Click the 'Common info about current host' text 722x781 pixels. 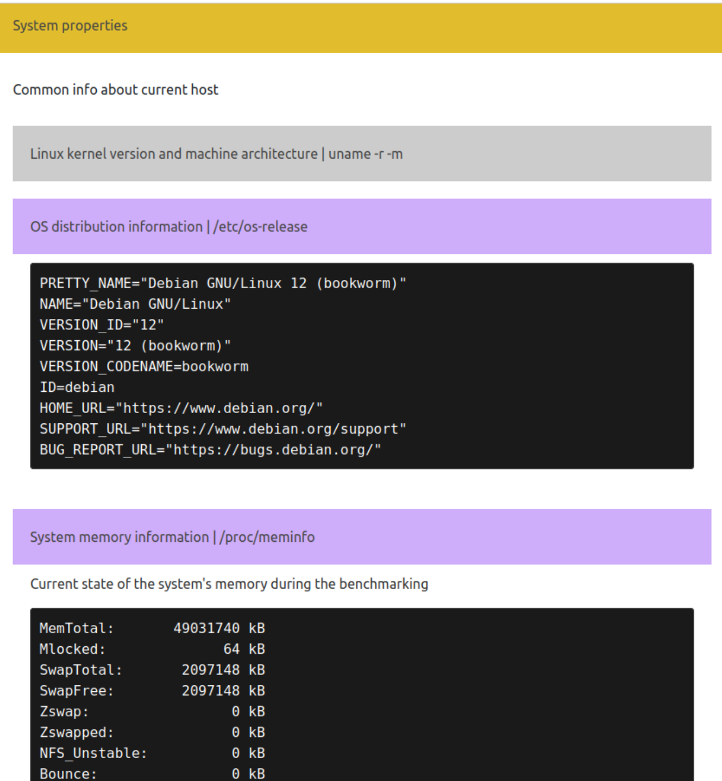pyautogui.click(x=116, y=90)
